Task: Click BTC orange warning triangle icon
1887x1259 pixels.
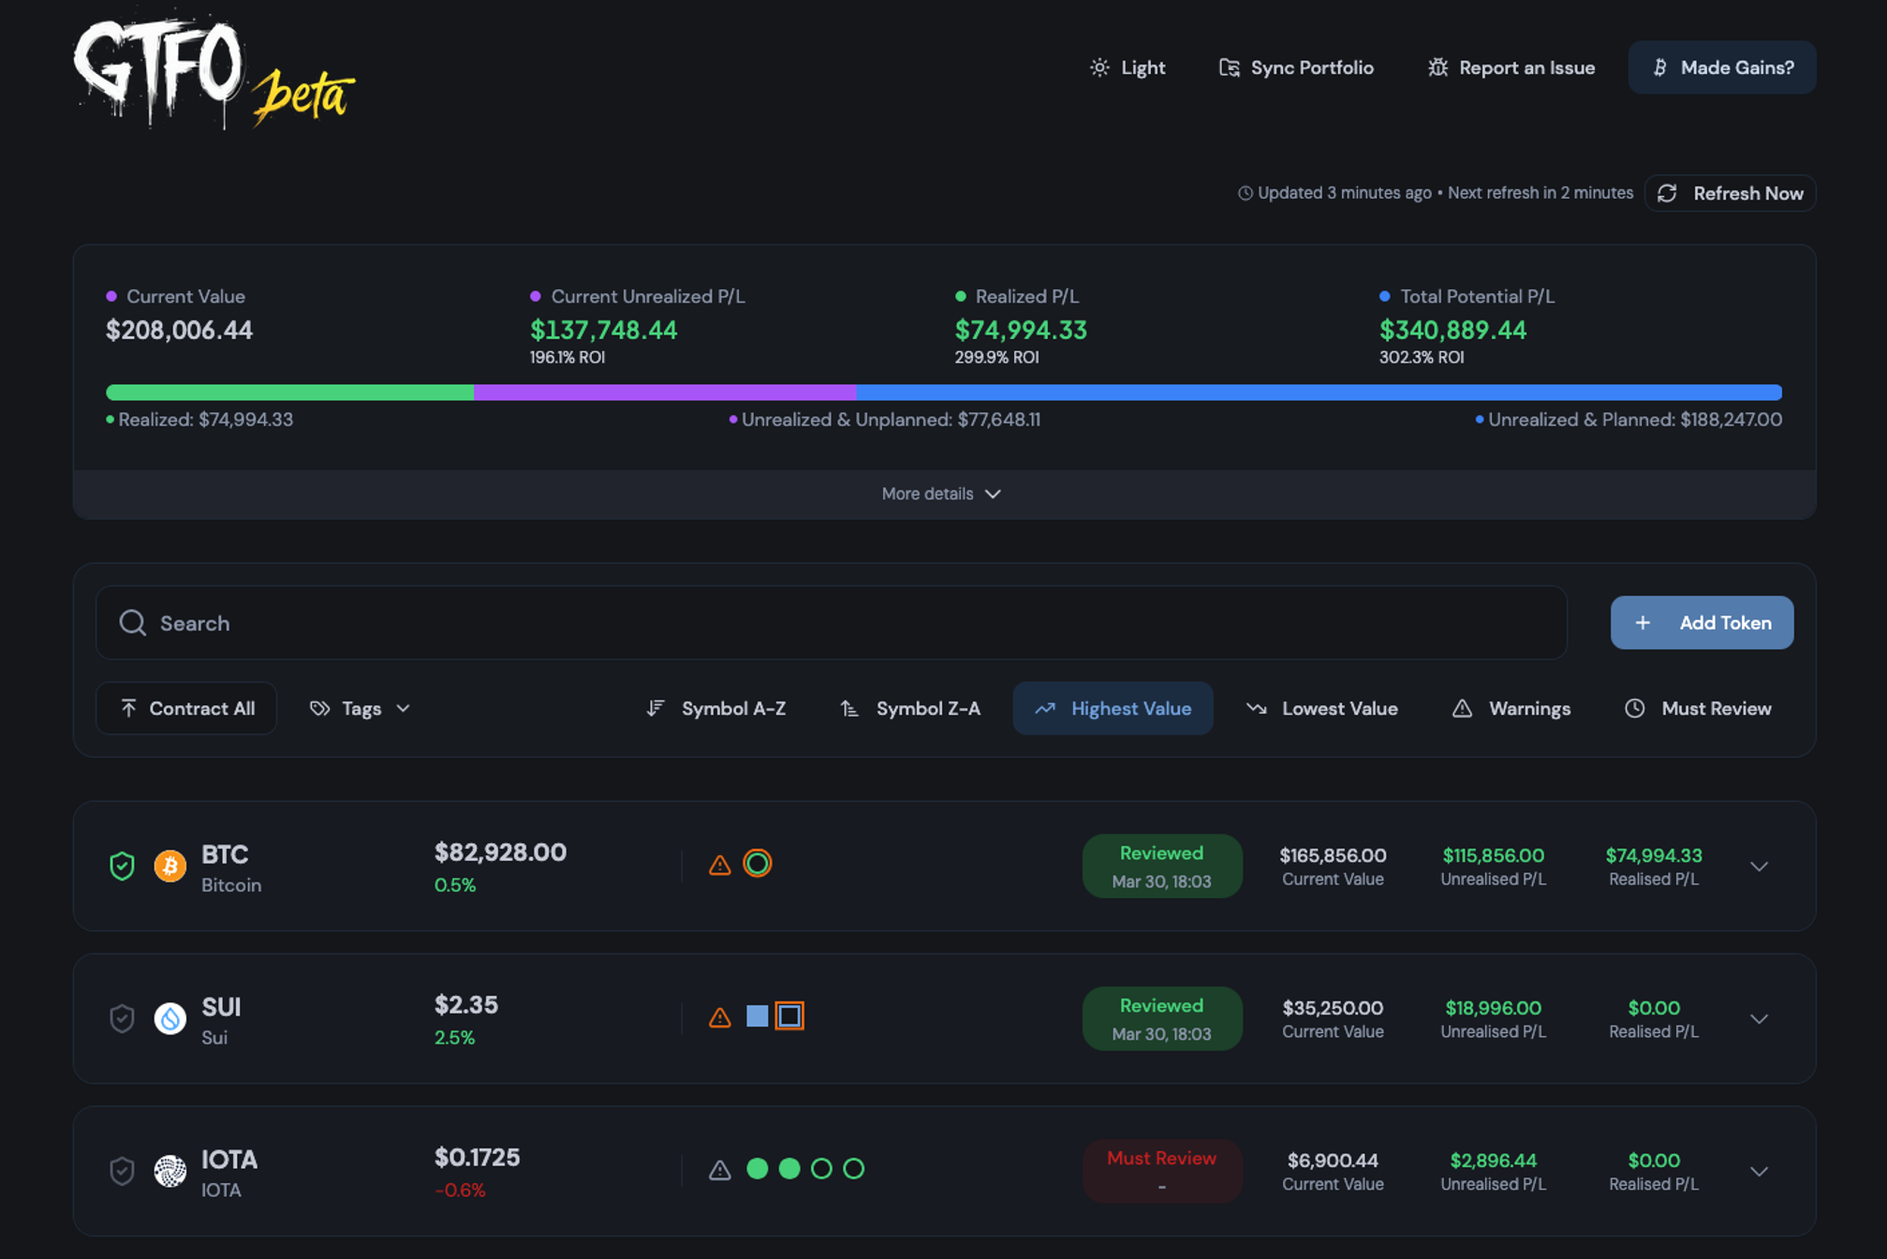Action: (719, 865)
